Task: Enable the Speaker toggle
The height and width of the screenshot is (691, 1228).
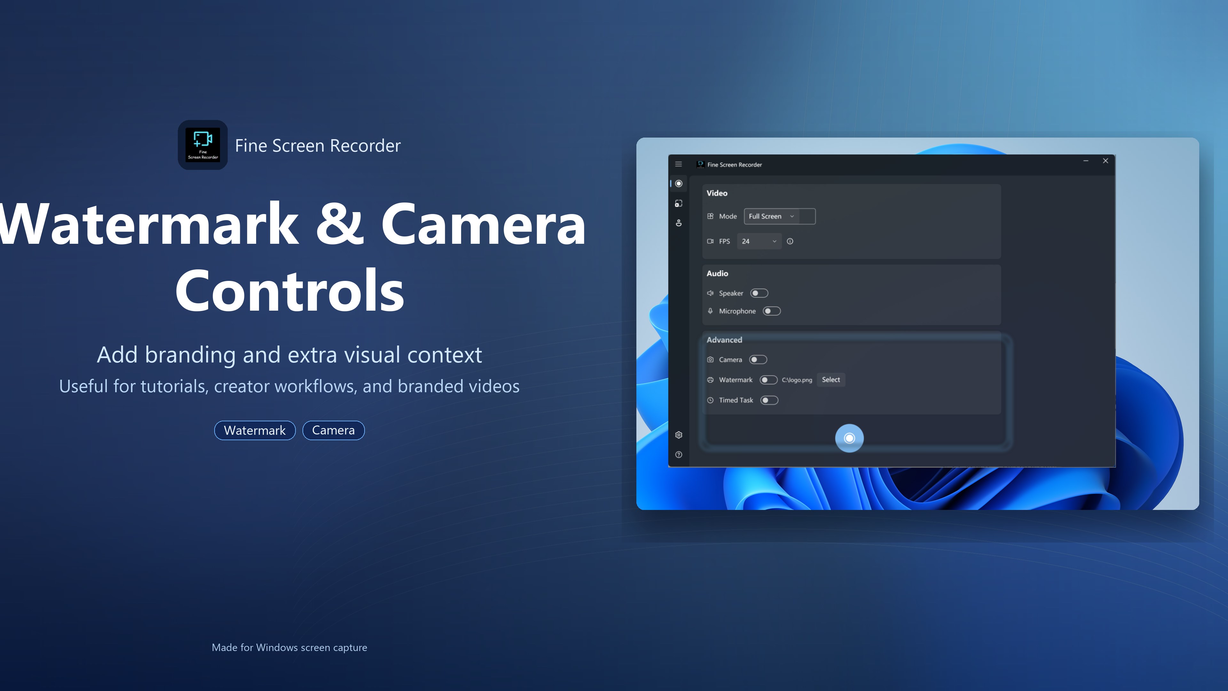Action: point(759,293)
